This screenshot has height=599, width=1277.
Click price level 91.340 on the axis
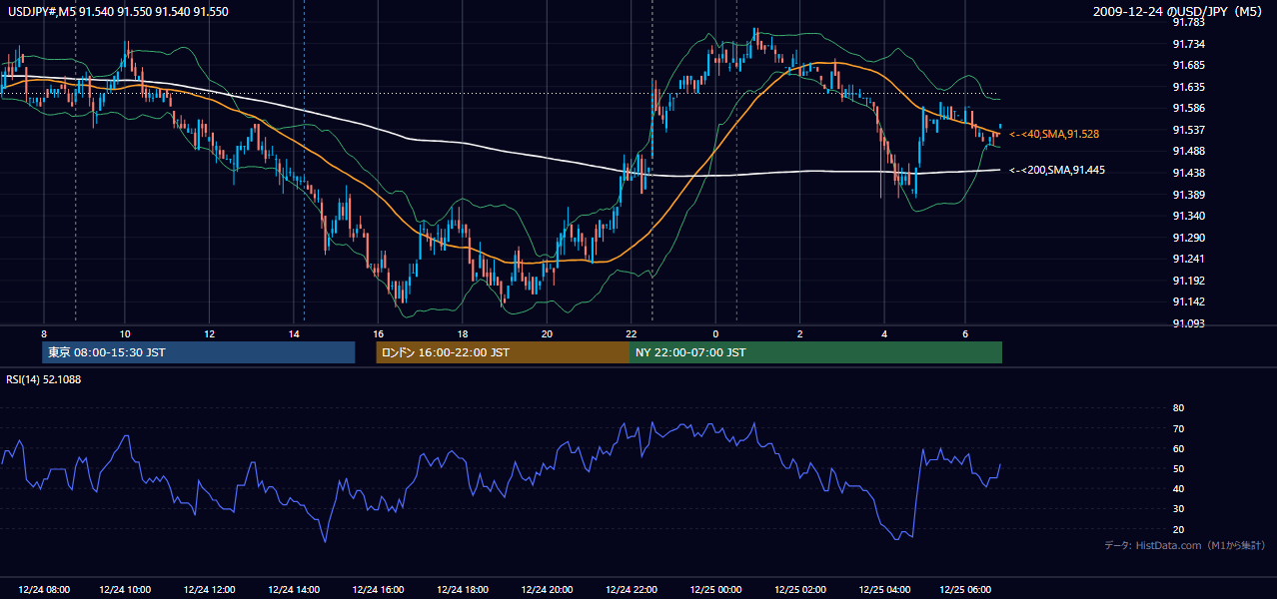1188,216
